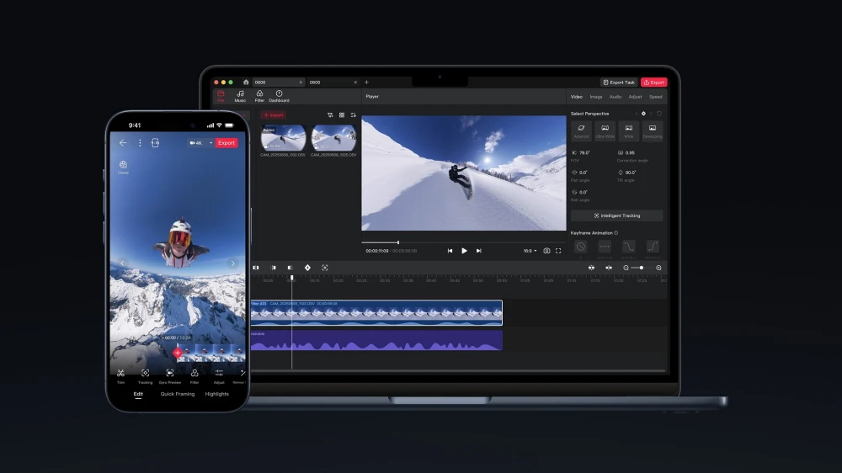The image size is (842, 473).
Task: Add a new project tab with plus icon
Action: pyautogui.click(x=367, y=82)
